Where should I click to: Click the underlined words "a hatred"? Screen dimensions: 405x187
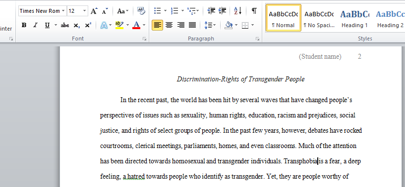(x=133, y=177)
